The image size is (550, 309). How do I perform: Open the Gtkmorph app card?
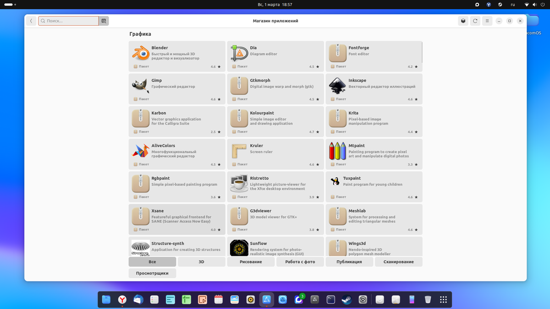click(275, 89)
